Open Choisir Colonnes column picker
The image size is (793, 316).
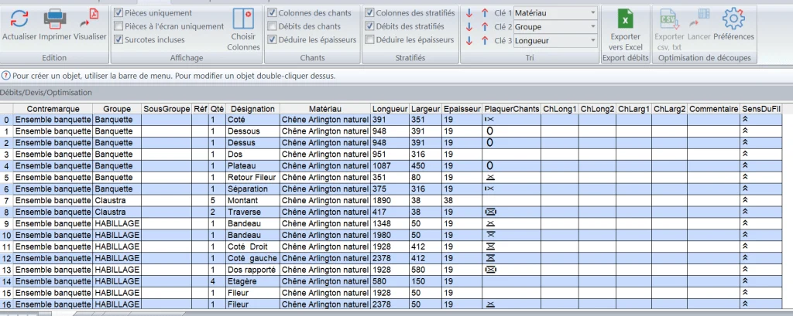coord(243,29)
